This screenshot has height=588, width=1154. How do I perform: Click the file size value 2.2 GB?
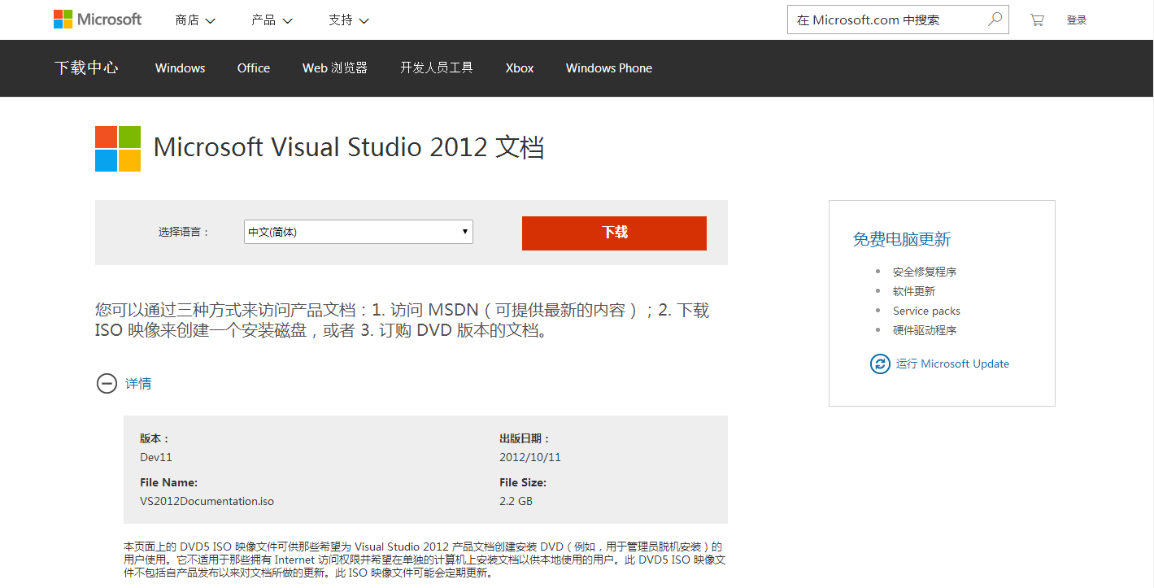[x=516, y=501]
